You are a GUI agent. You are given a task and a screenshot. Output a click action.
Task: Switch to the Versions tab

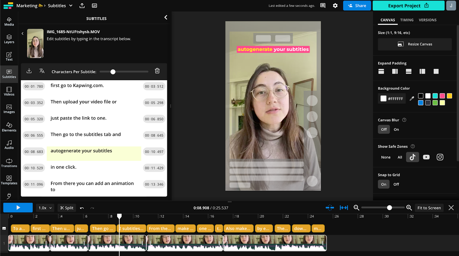coord(427,20)
